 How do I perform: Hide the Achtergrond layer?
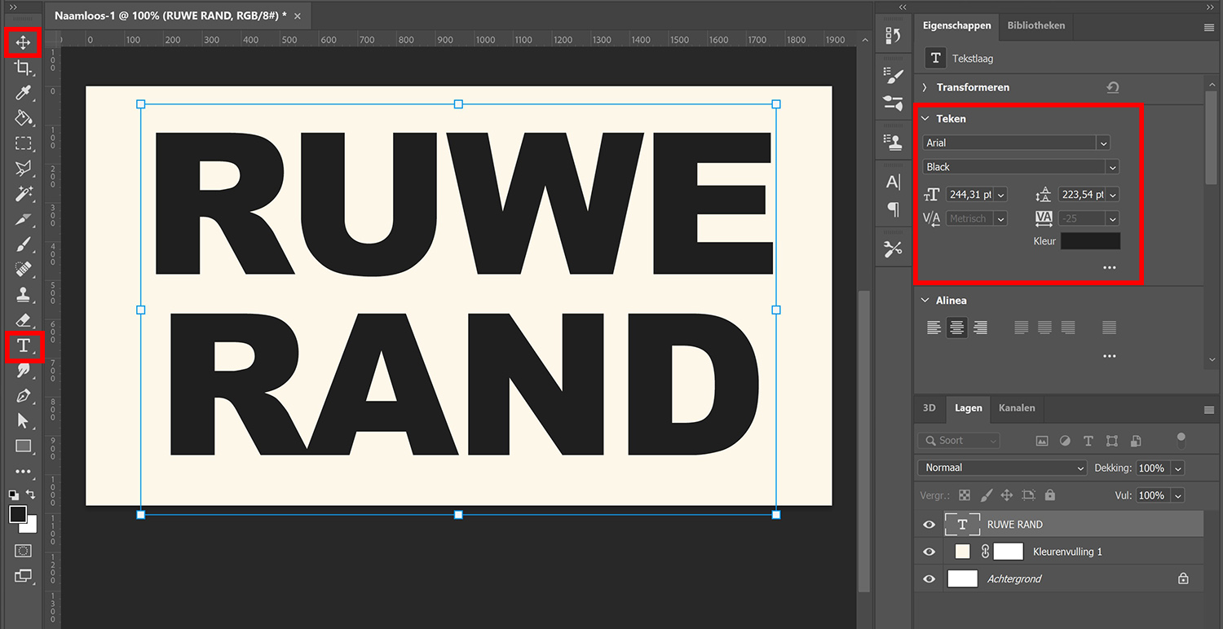tap(929, 578)
